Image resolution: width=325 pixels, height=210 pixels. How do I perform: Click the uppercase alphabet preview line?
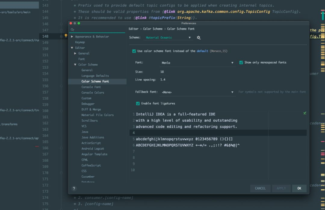(187, 145)
